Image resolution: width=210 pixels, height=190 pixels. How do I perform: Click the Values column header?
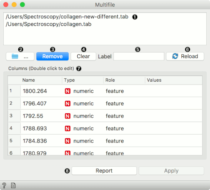click(x=173, y=80)
